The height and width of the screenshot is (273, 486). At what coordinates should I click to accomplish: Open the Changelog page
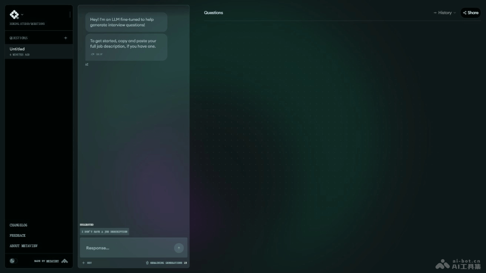[x=19, y=225]
